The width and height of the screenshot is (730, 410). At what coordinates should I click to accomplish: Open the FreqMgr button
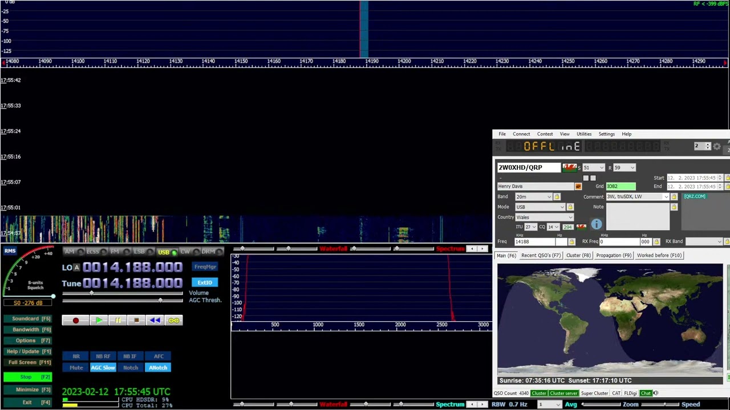coord(205,267)
